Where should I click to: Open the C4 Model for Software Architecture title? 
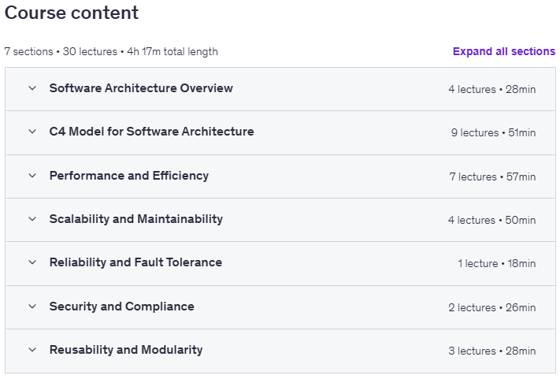coord(151,132)
